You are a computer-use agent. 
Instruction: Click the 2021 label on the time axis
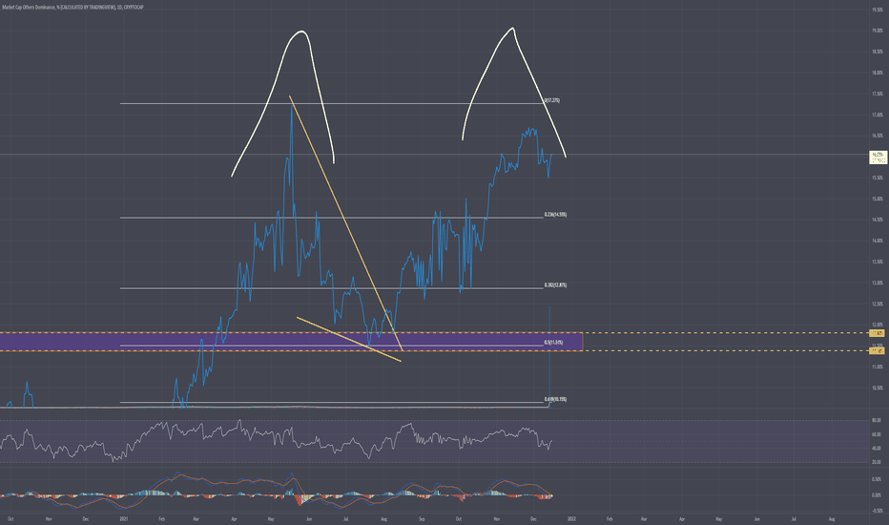coord(124,518)
